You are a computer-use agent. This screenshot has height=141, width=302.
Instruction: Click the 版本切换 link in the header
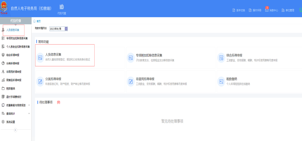click(x=239, y=10)
